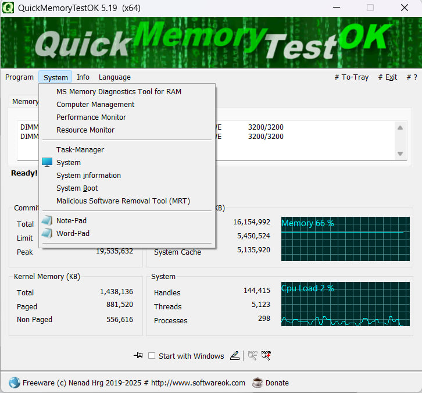Image resolution: width=422 pixels, height=393 pixels.
Task: Close the QuickMemoryTestOK window
Action: pyautogui.click(x=405, y=8)
